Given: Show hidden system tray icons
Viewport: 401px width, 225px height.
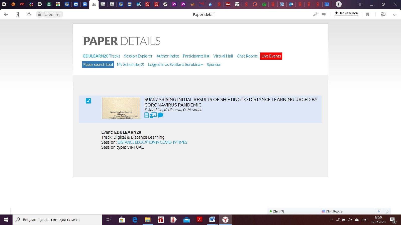Looking at the screenshot, I should tap(331, 220).
